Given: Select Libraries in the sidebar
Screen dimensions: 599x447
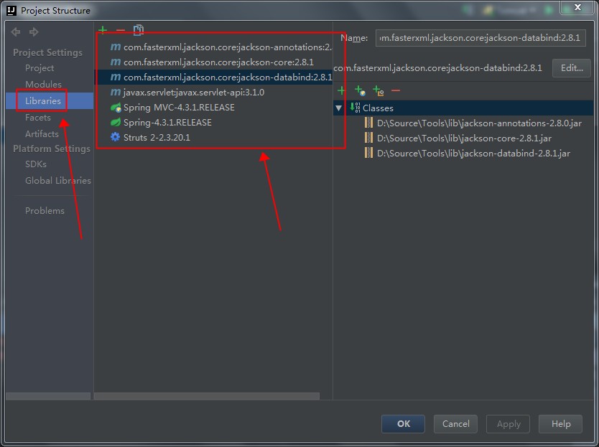Looking at the screenshot, I should pos(43,100).
